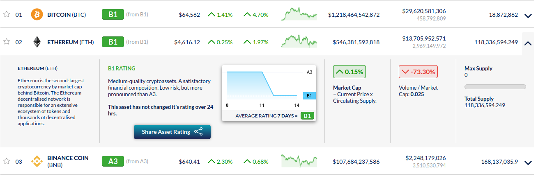This screenshot has width=538, height=176.
Task: Click the Binance Coin logo icon
Action: coord(37,162)
